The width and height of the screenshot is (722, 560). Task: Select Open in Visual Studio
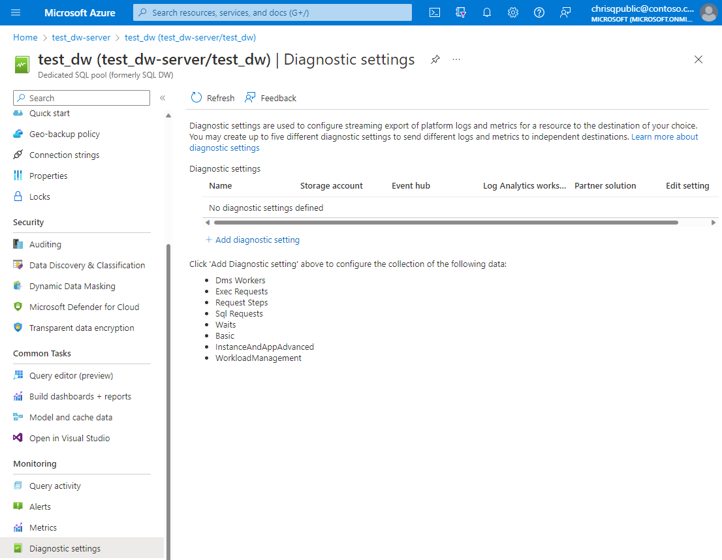coord(69,437)
